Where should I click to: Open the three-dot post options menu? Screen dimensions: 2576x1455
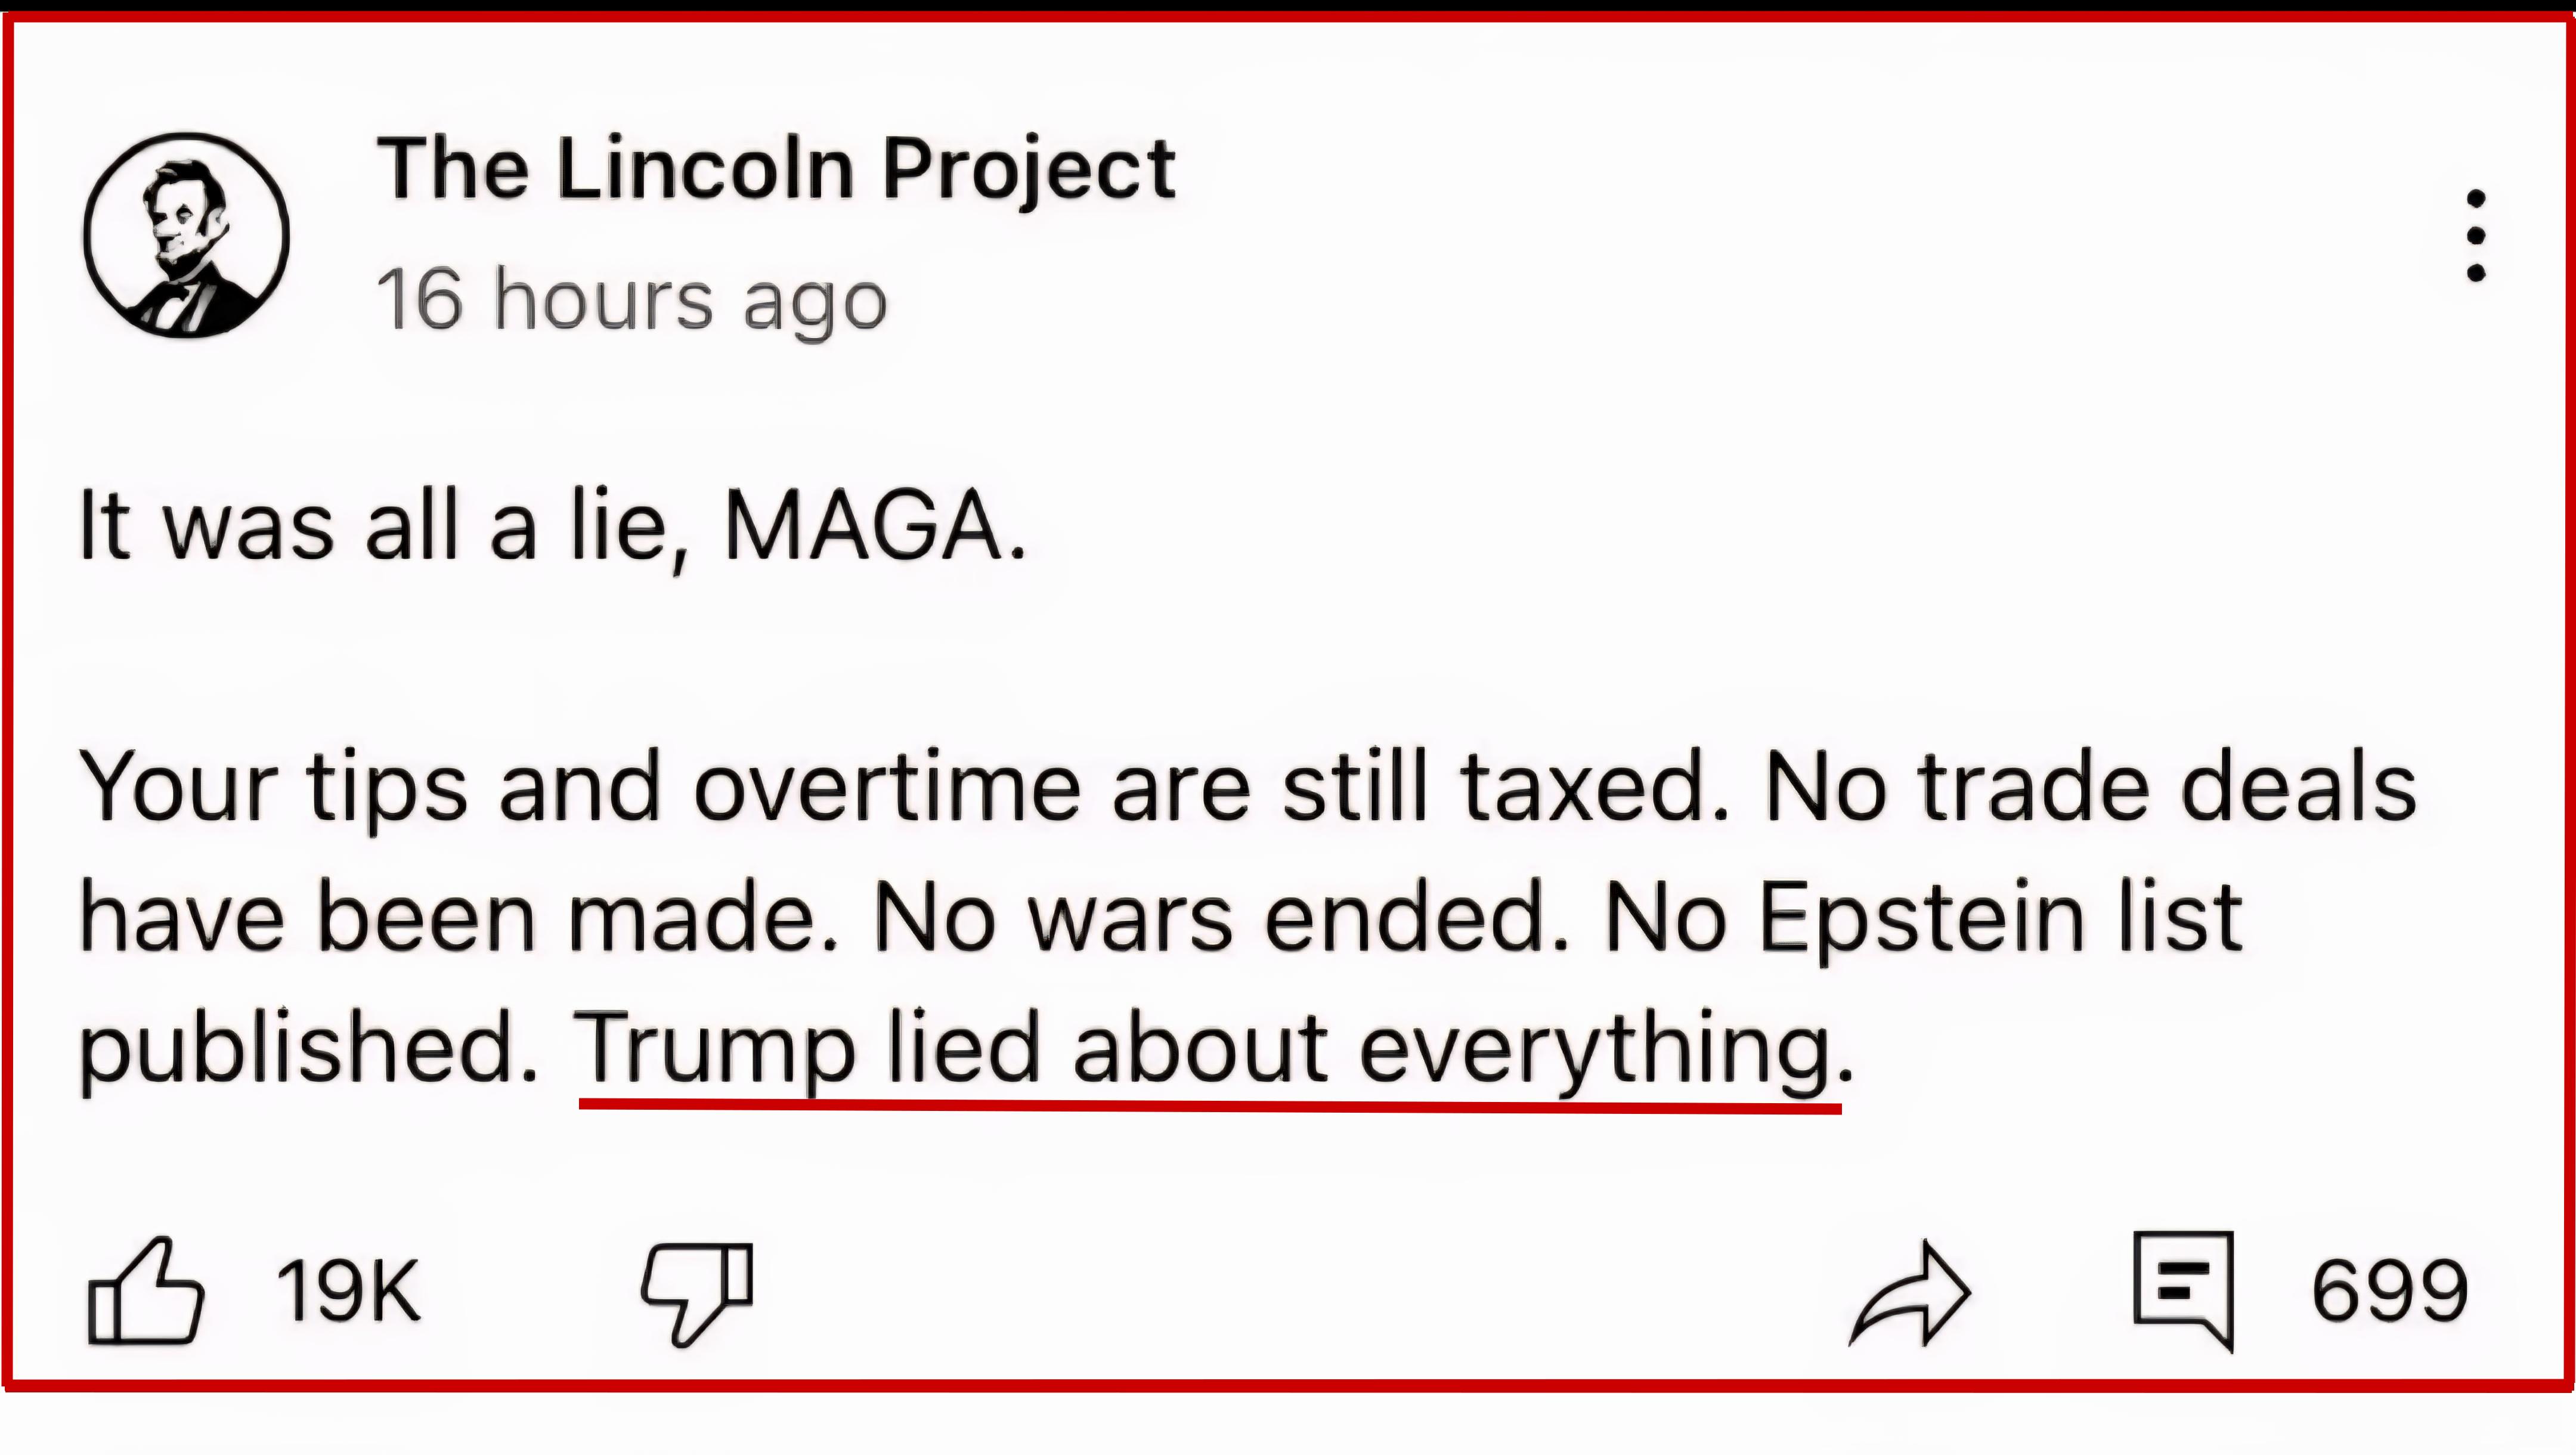2476,236
